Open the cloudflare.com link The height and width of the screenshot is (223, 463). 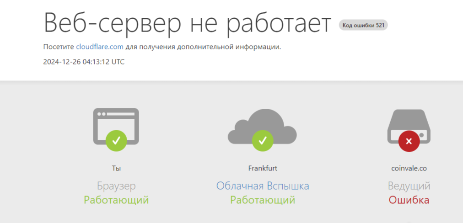100,47
